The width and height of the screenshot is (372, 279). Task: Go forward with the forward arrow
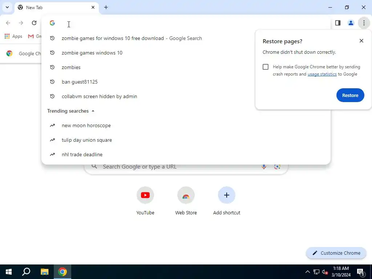(21, 23)
